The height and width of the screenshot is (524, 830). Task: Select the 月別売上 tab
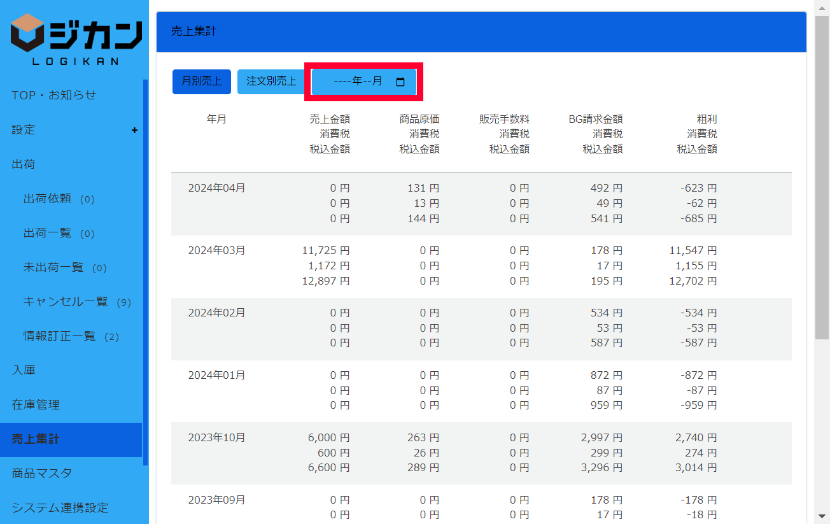pos(201,81)
